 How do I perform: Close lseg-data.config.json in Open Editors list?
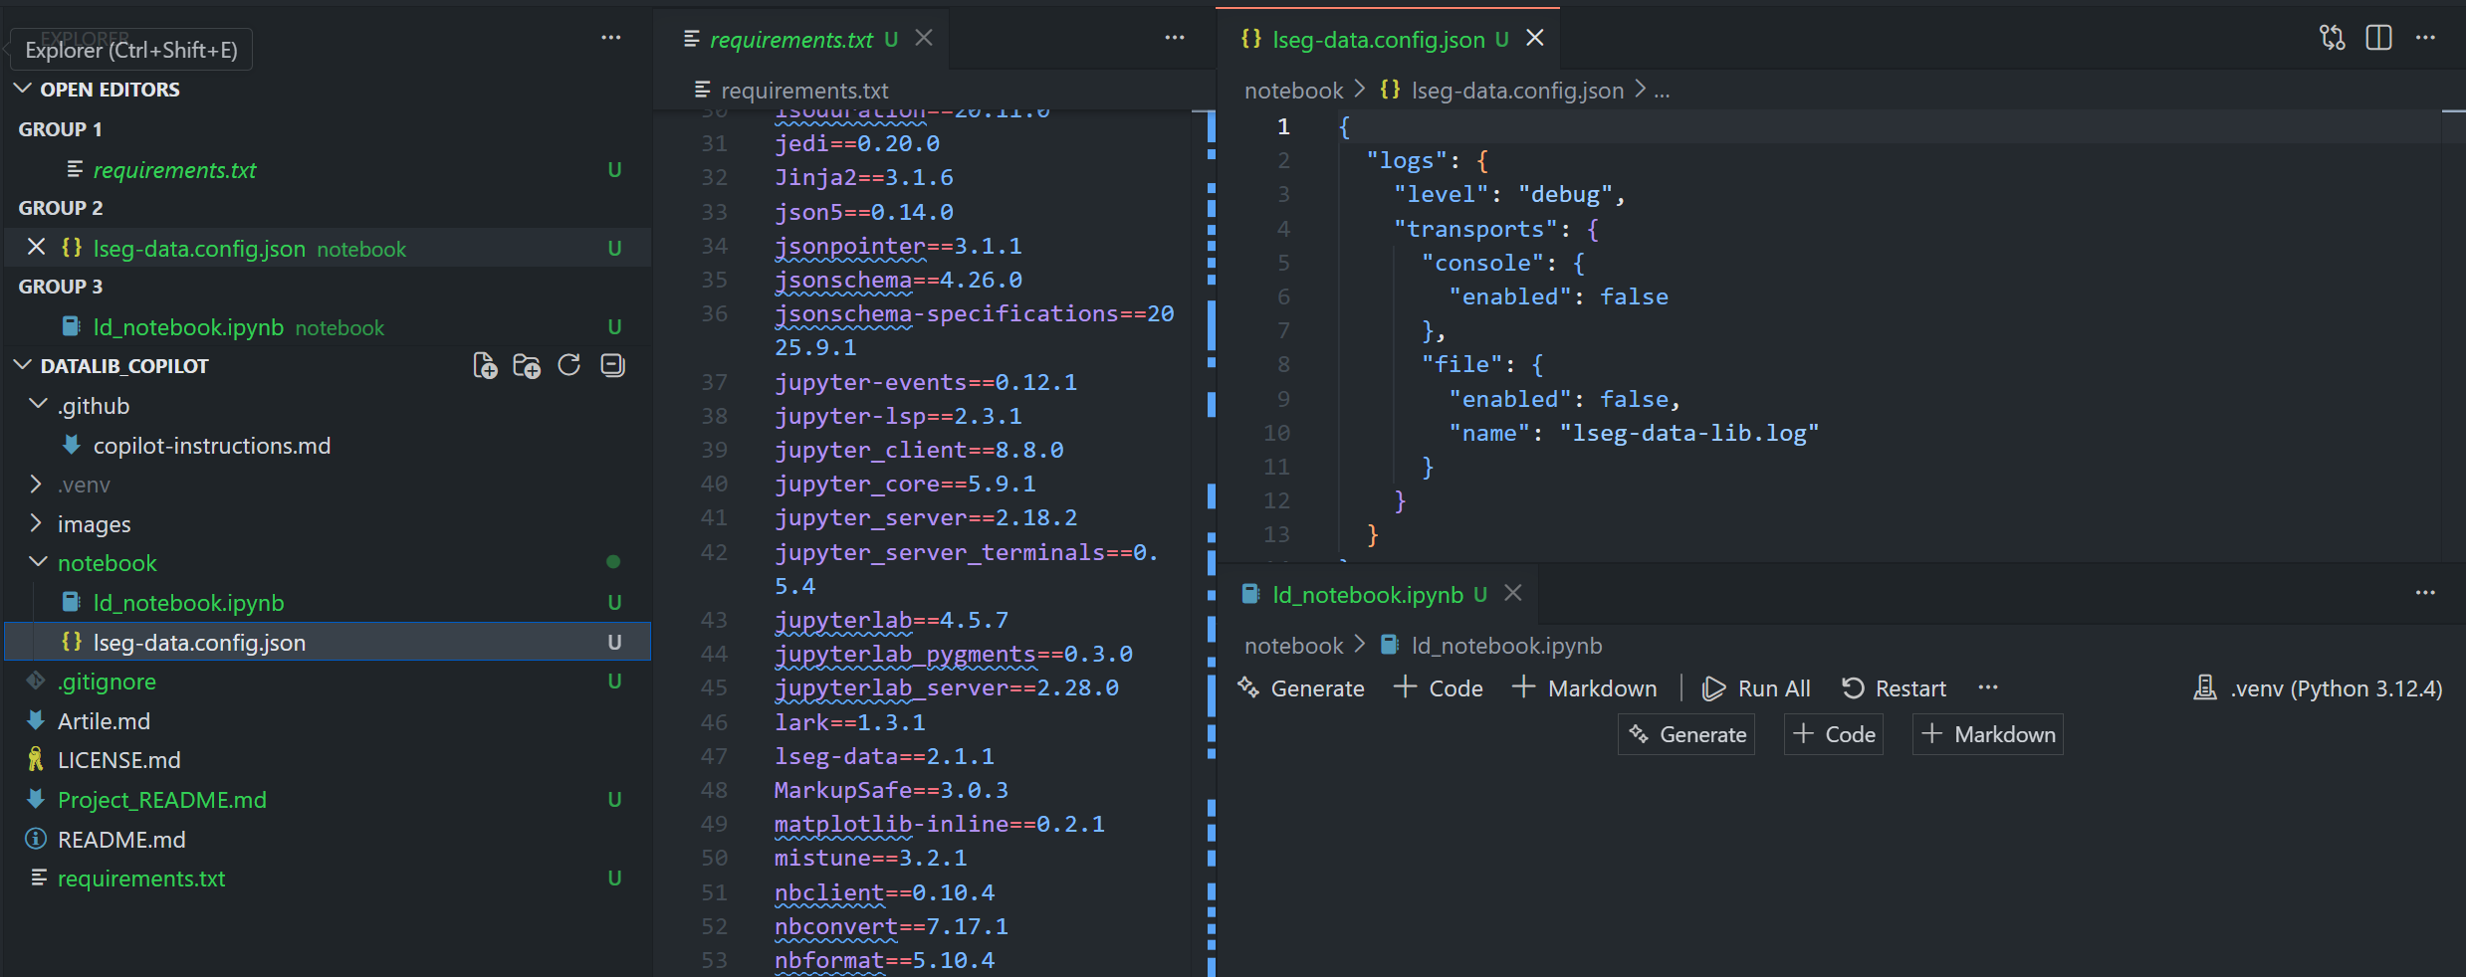click(36, 247)
